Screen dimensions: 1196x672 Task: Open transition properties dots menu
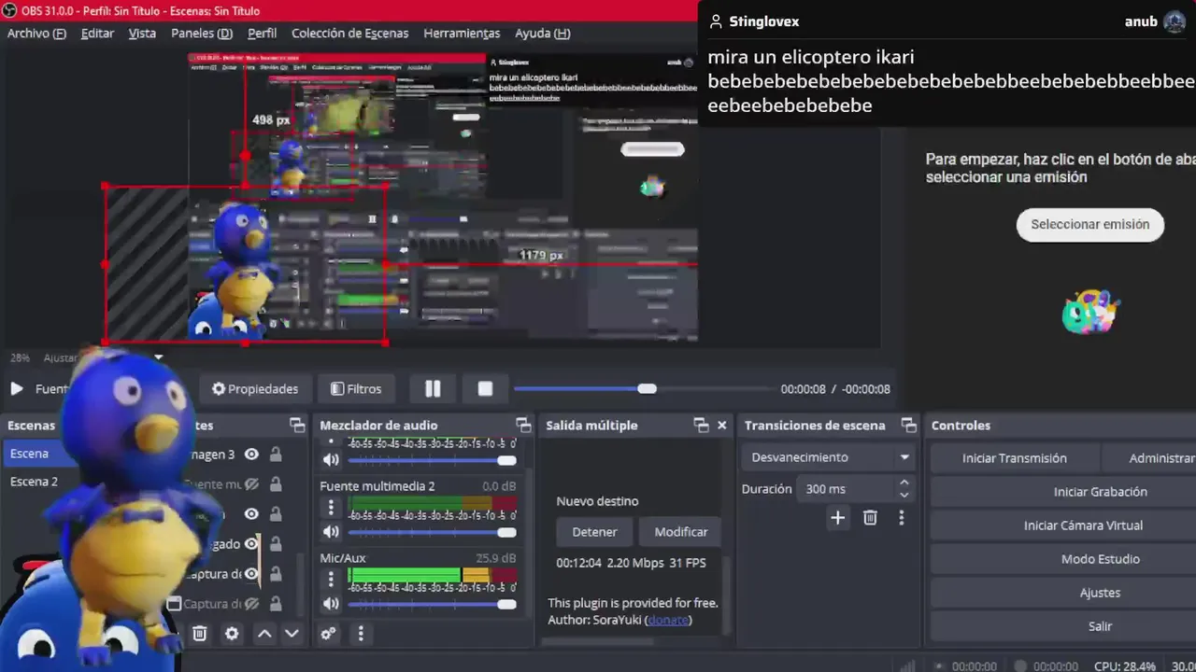click(x=901, y=517)
